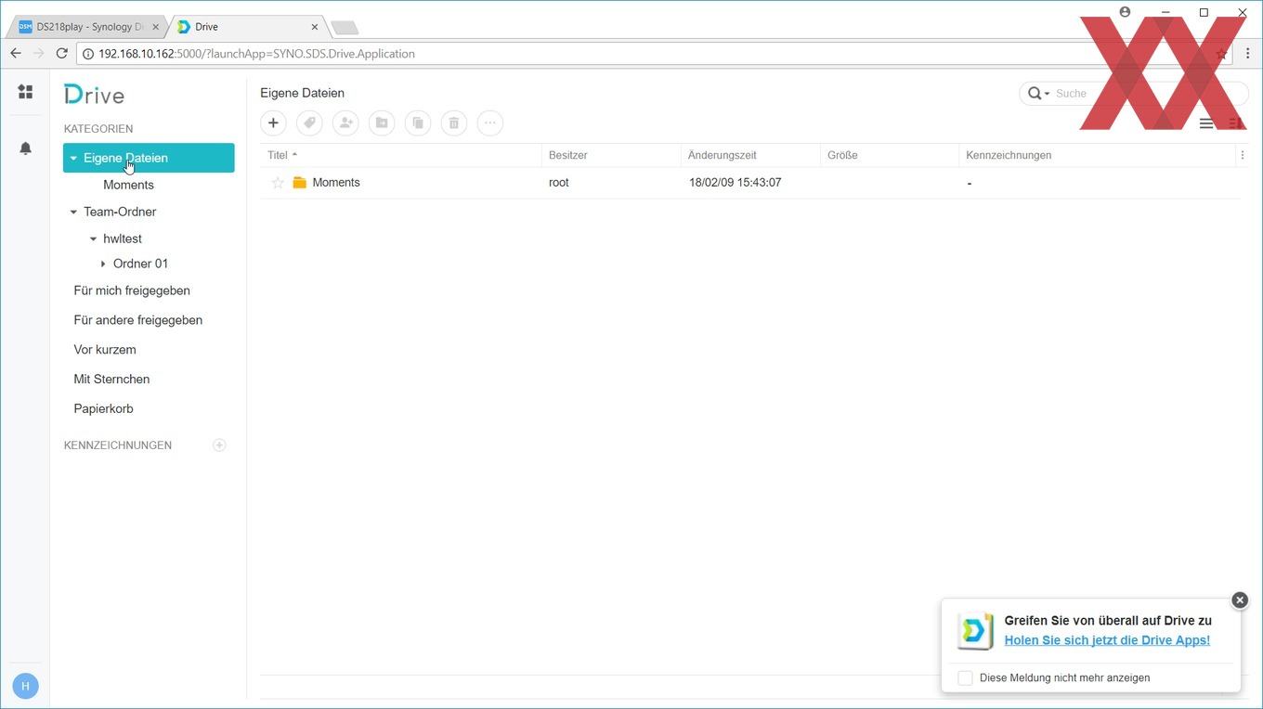The image size is (1263, 709).
Task: Star the Moments folder row
Action: point(277,183)
